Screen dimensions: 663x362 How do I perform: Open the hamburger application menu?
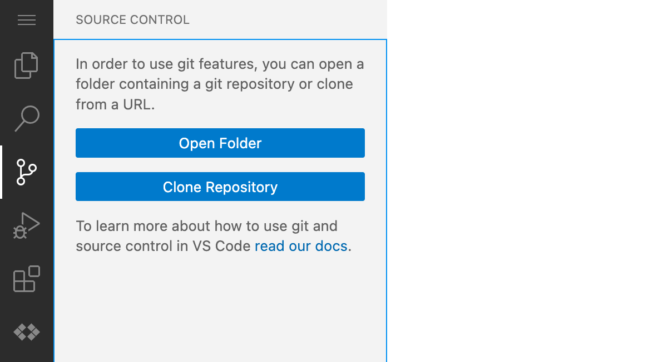point(27,20)
